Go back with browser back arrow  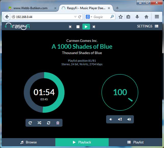point(7,17)
